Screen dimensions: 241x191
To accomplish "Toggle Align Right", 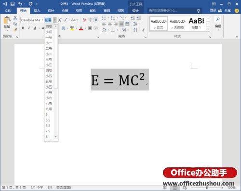I will (116, 24).
